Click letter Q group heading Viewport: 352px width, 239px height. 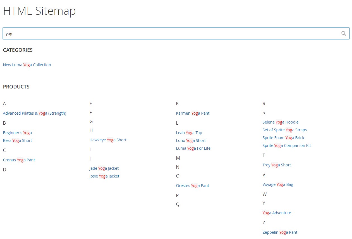point(178,204)
